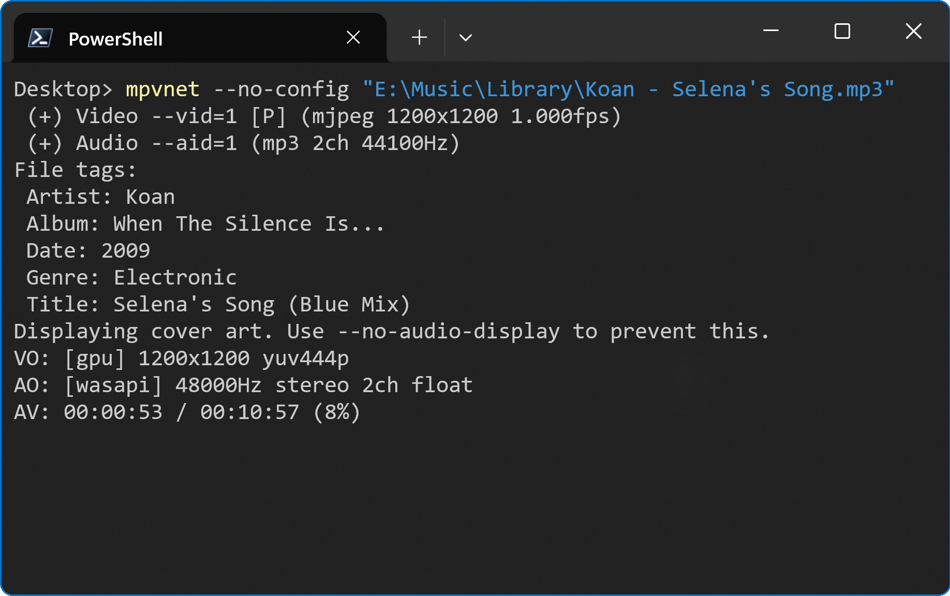The width and height of the screenshot is (950, 596).
Task: Select the quoted Selena's Song.mp3 file path
Action: point(629,88)
